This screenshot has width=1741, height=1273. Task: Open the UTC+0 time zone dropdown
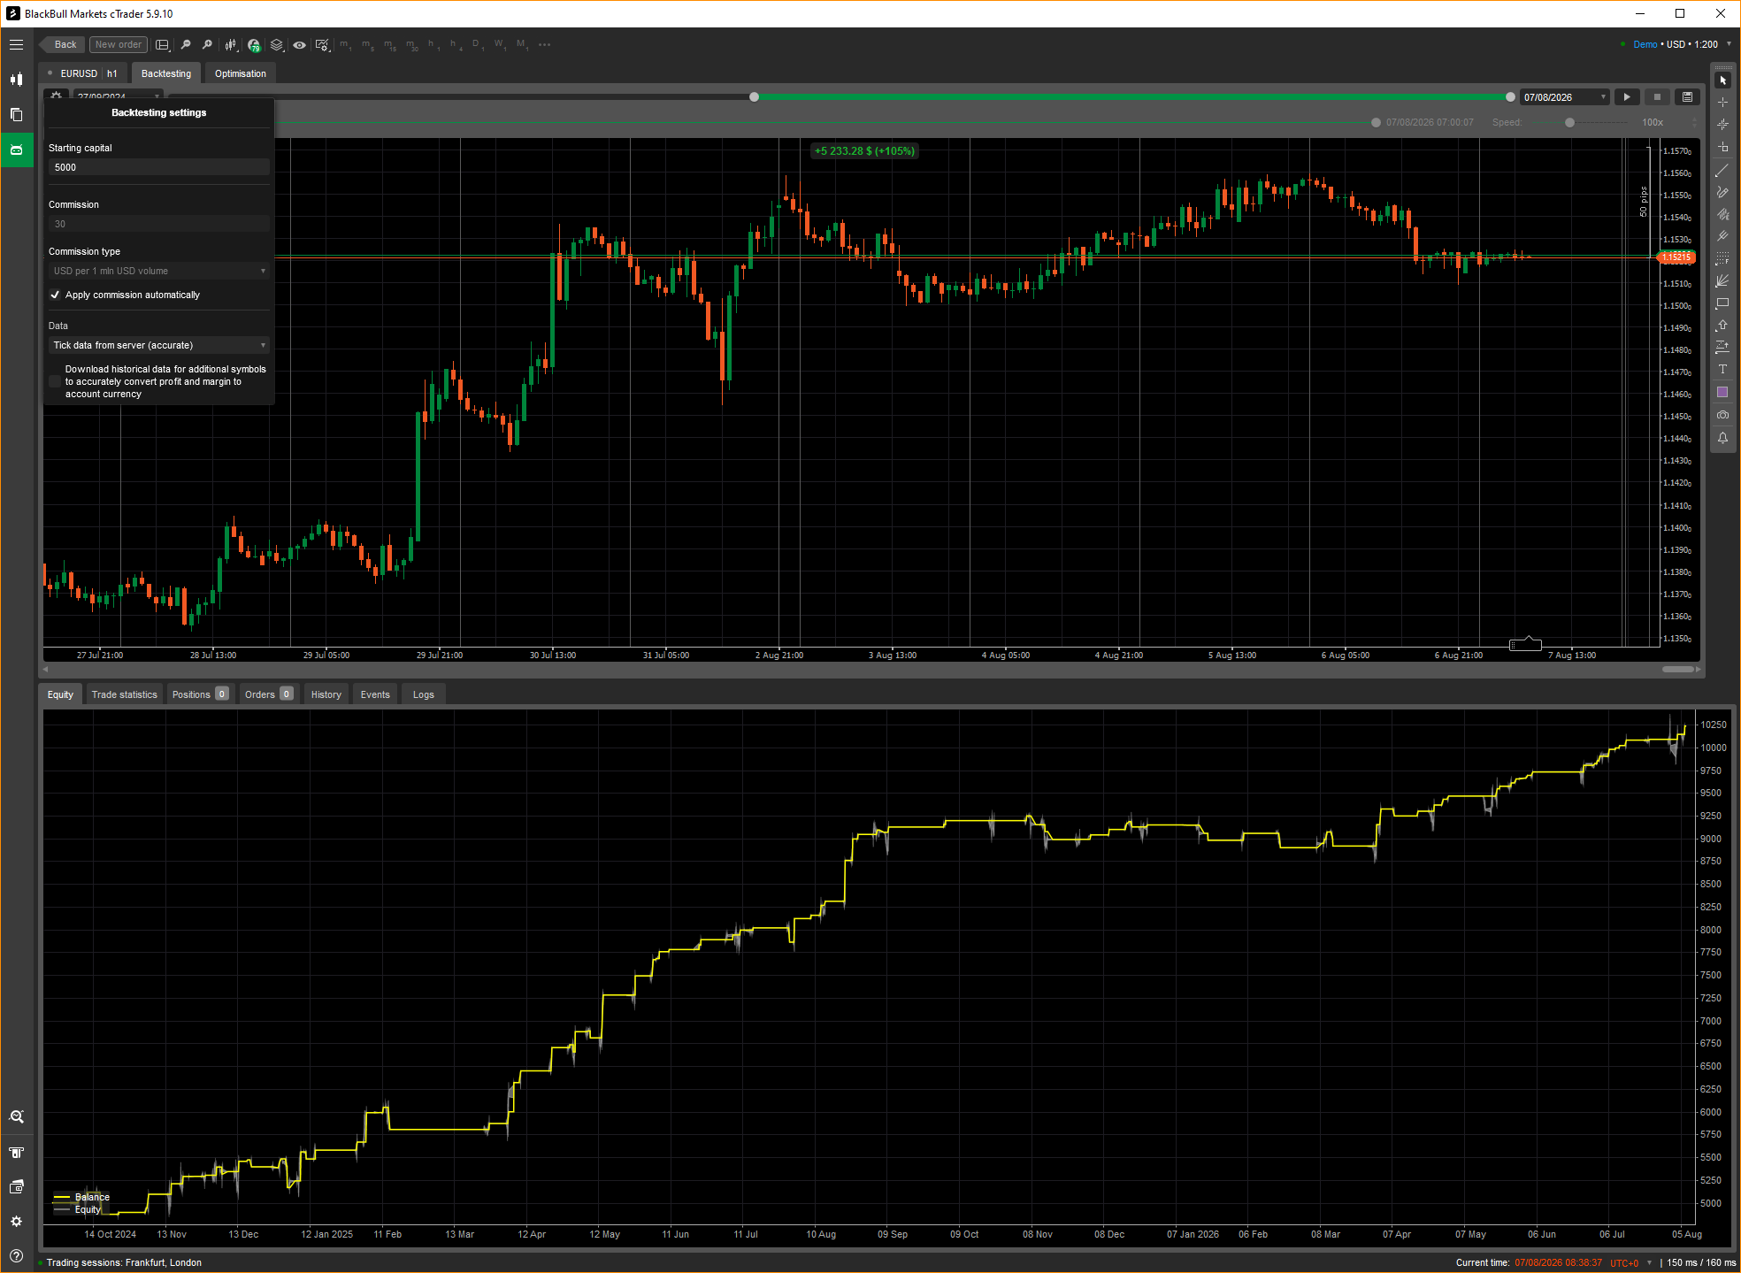(x=1630, y=1262)
